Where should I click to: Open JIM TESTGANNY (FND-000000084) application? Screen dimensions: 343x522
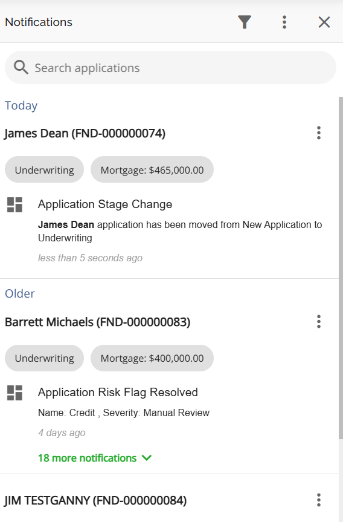pyautogui.click(x=95, y=501)
